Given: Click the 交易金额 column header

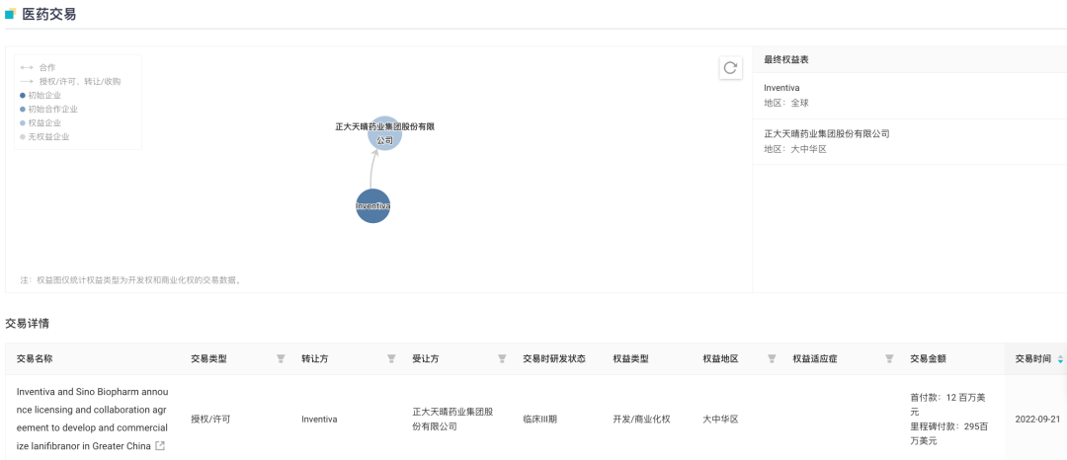Looking at the screenshot, I should tap(928, 358).
